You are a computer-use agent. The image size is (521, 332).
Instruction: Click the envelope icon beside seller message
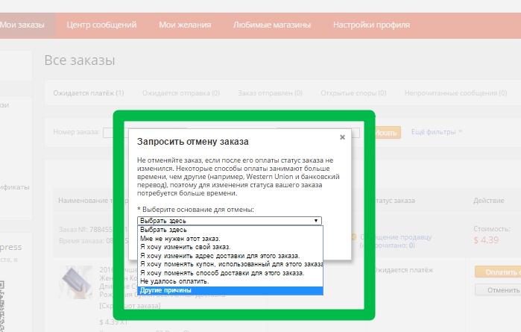pos(353,237)
